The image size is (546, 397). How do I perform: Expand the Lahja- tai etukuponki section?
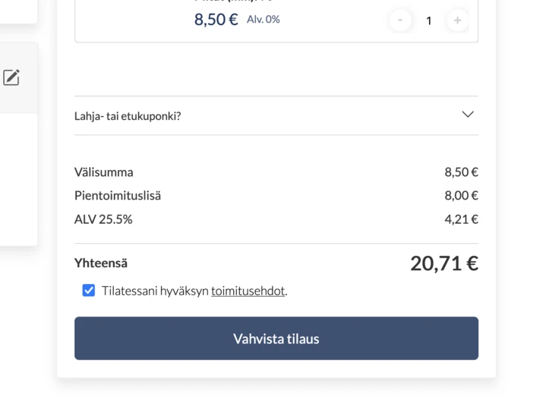[276, 115]
